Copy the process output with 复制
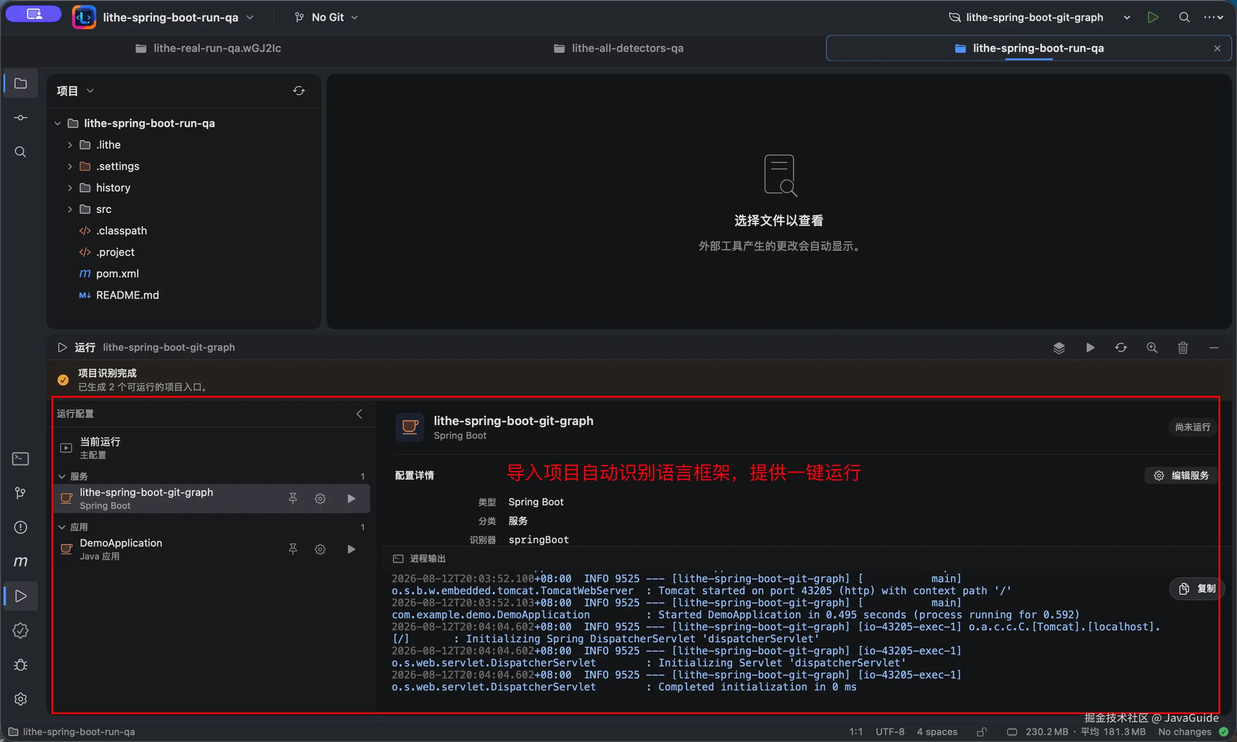 (x=1197, y=589)
